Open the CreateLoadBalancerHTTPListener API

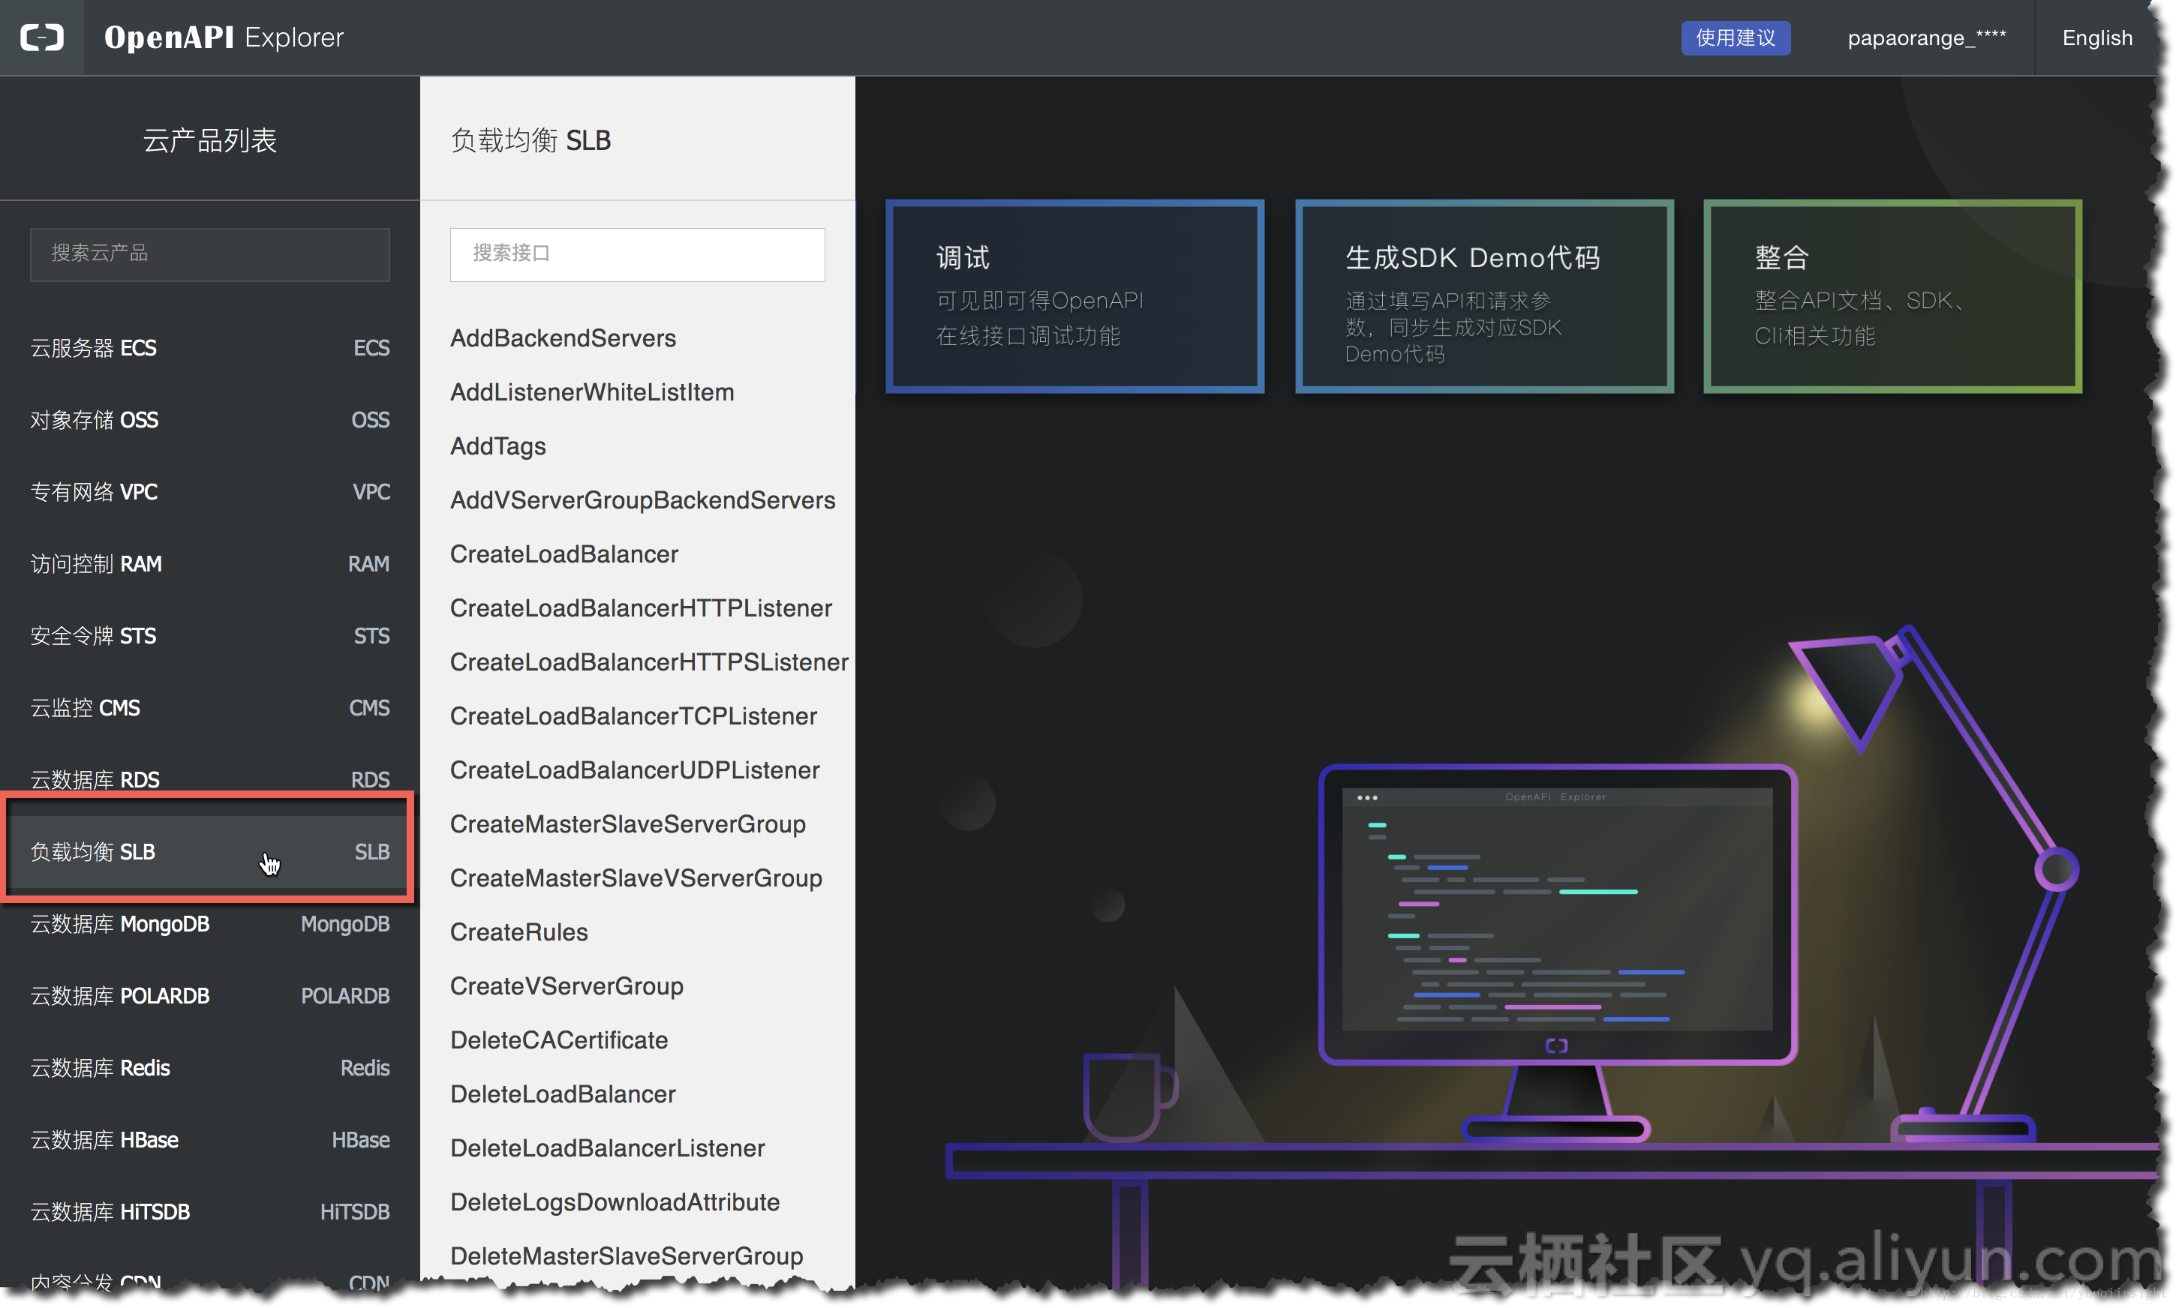pyautogui.click(x=640, y=607)
